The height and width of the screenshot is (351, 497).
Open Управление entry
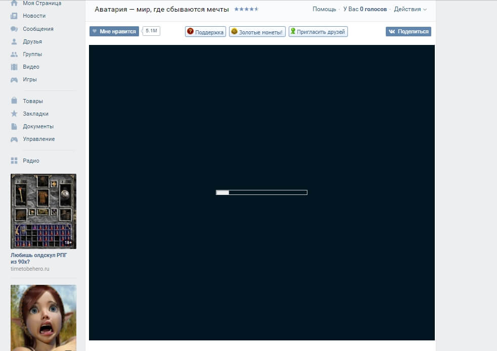[x=38, y=139]
